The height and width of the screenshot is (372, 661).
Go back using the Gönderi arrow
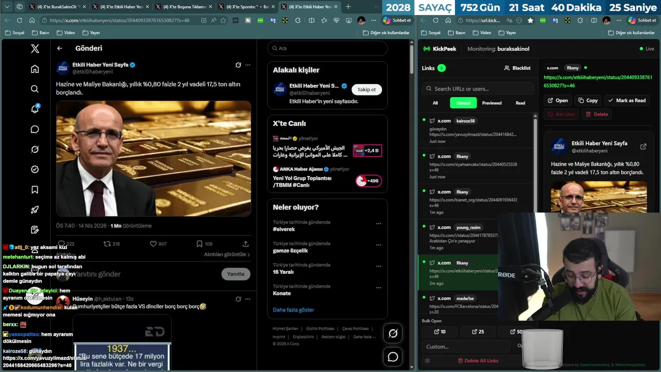60,48
